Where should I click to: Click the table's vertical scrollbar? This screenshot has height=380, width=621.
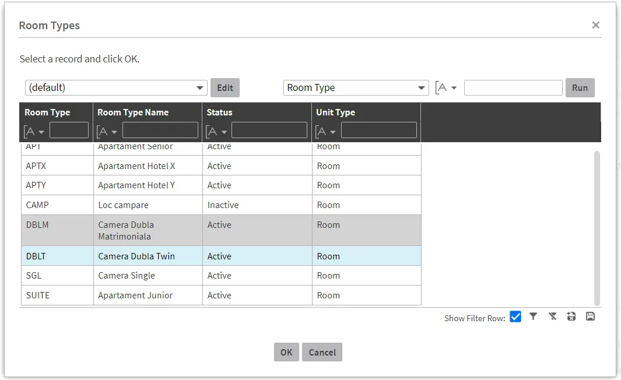click(597, 228)
